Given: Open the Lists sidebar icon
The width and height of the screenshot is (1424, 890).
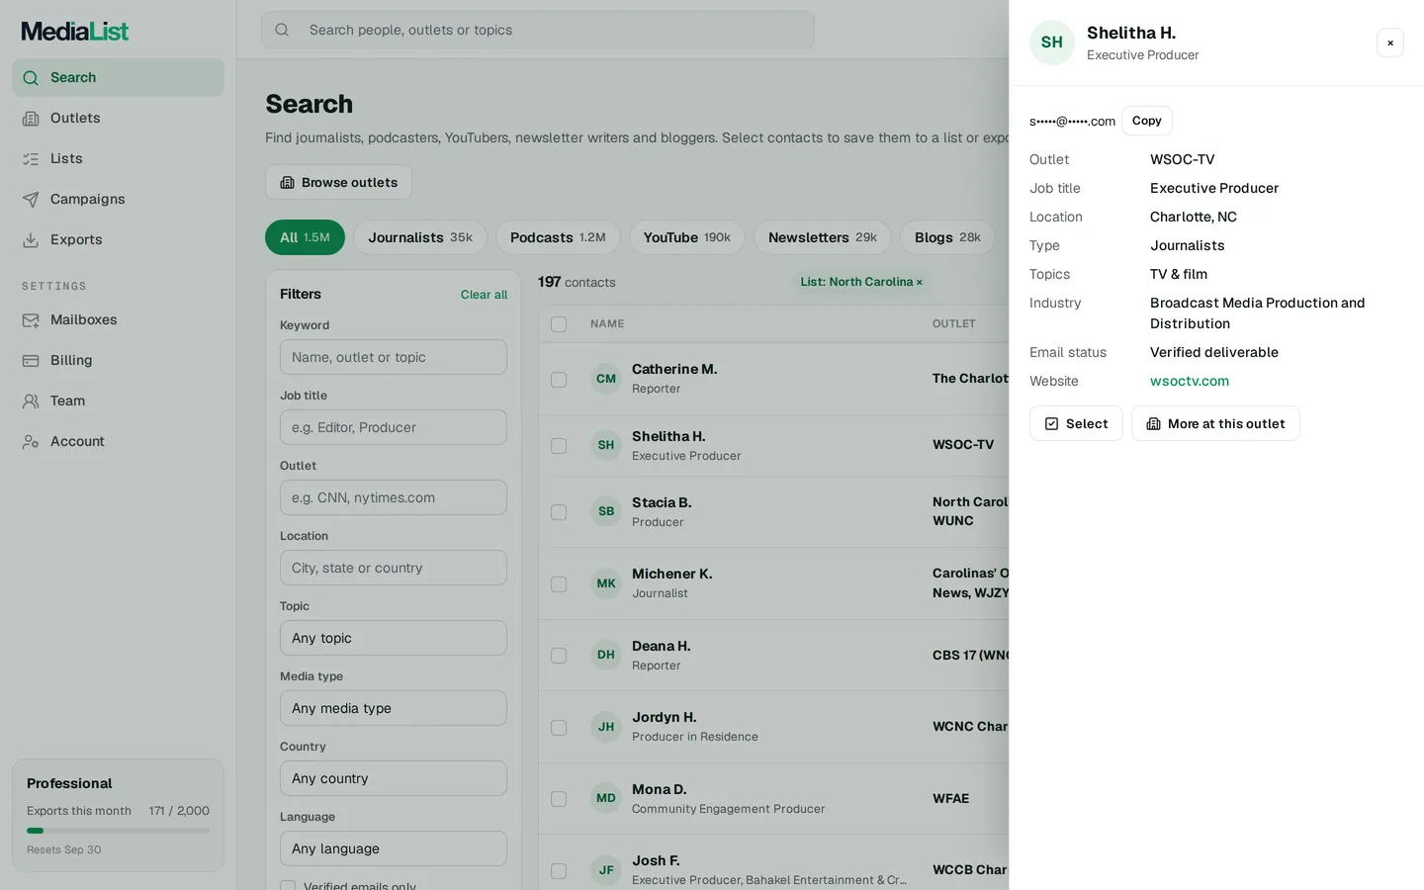Looking at the screenshot, I should (x=31, y=159).
